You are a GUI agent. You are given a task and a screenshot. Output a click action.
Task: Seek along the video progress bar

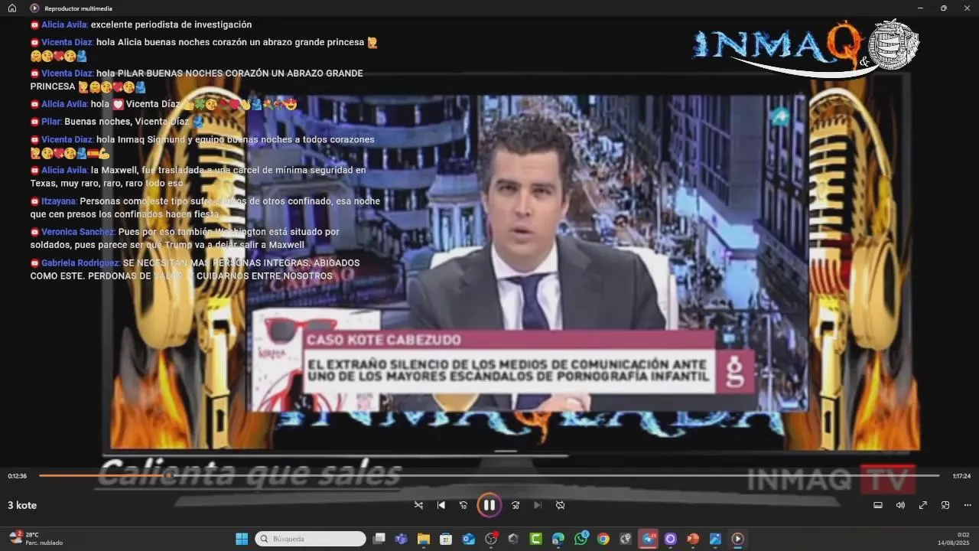point(489,476)
